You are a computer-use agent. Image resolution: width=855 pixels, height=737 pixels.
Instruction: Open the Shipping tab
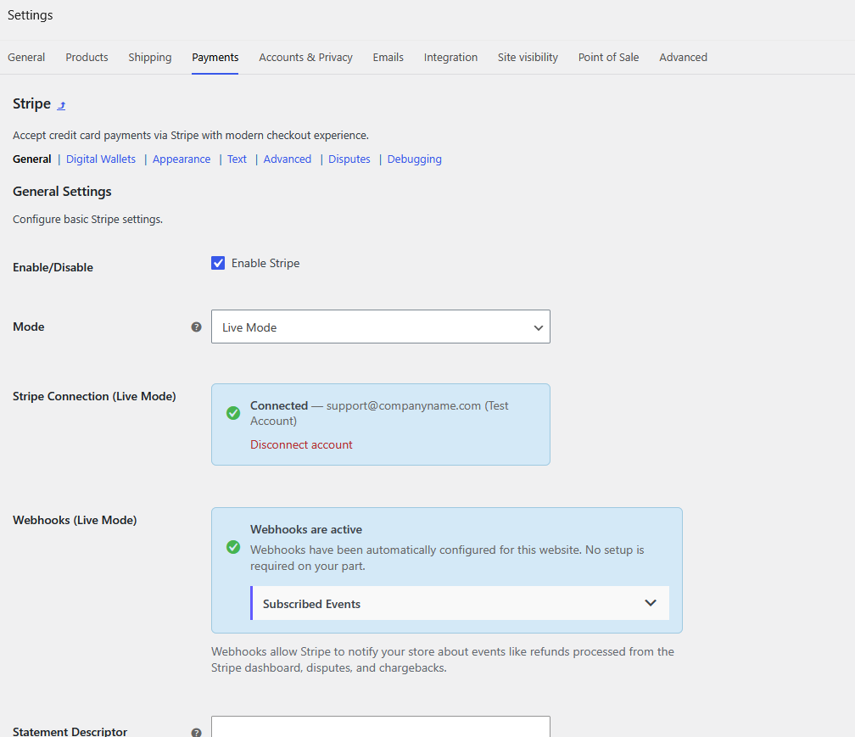[150, 57]
